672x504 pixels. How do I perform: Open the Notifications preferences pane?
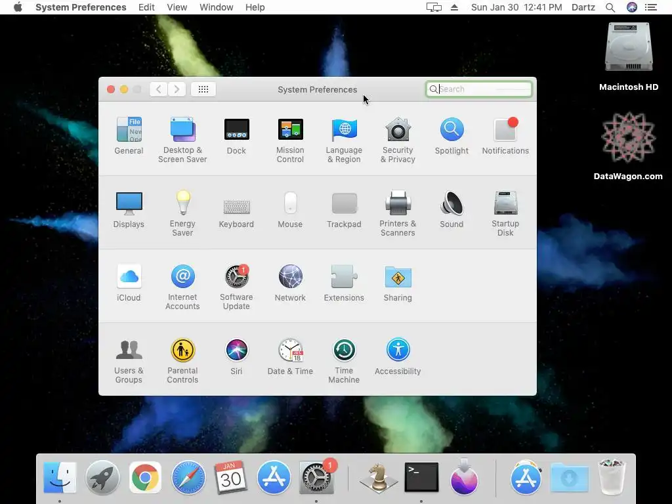[x=505, y=135]
